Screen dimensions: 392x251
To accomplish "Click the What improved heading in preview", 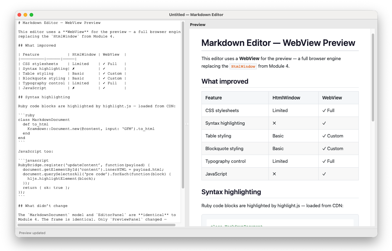I will point(225,81).
